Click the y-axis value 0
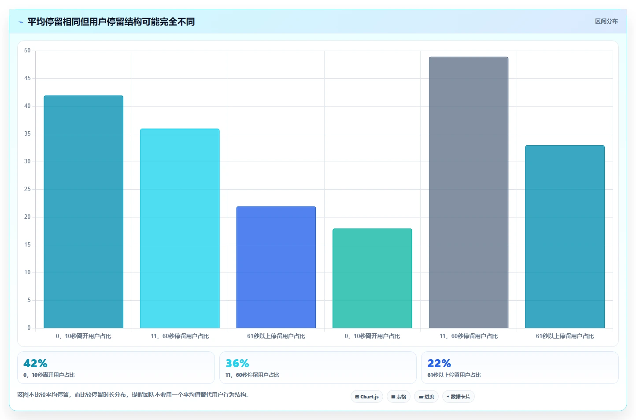The height and width of the screenshot is (420, 636). click(29, 328)
